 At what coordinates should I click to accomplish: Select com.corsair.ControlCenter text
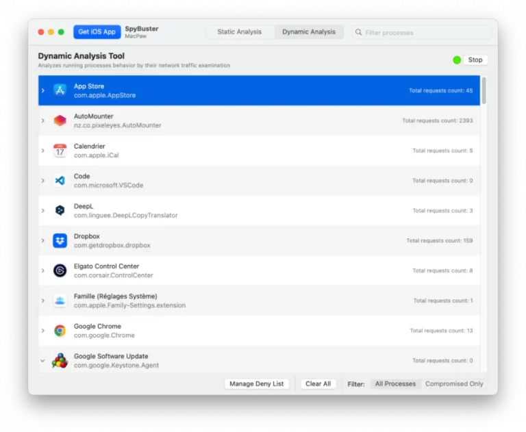(114, 275)
